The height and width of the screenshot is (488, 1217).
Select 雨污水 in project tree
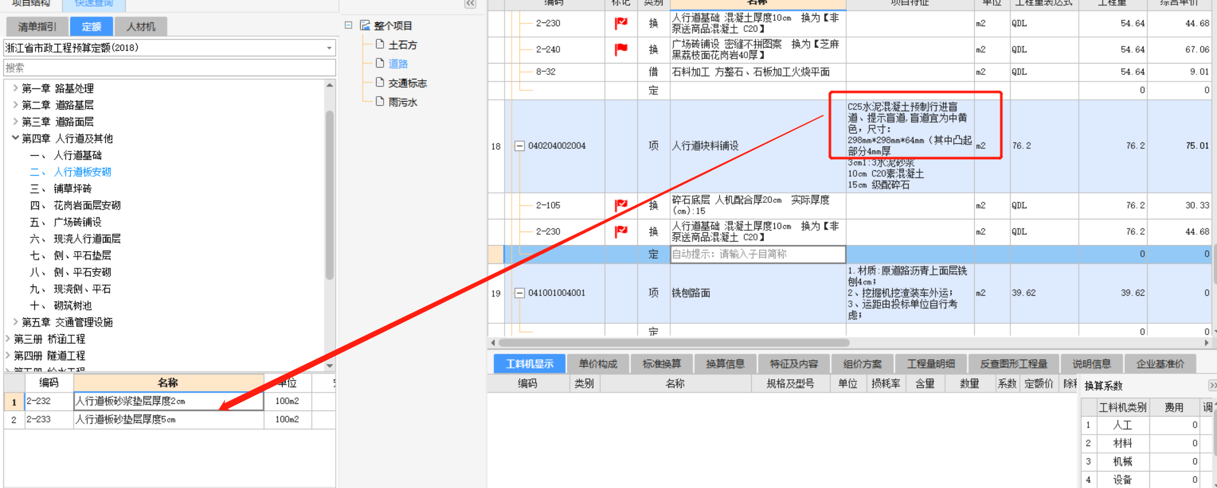click(403, 102)
